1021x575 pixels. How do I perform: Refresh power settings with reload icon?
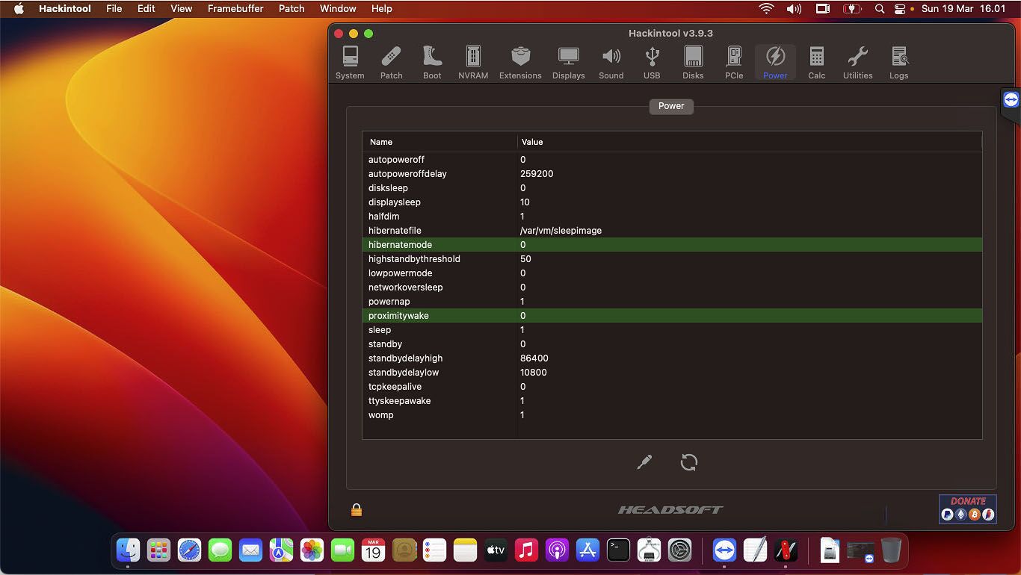tap(689, 462)
